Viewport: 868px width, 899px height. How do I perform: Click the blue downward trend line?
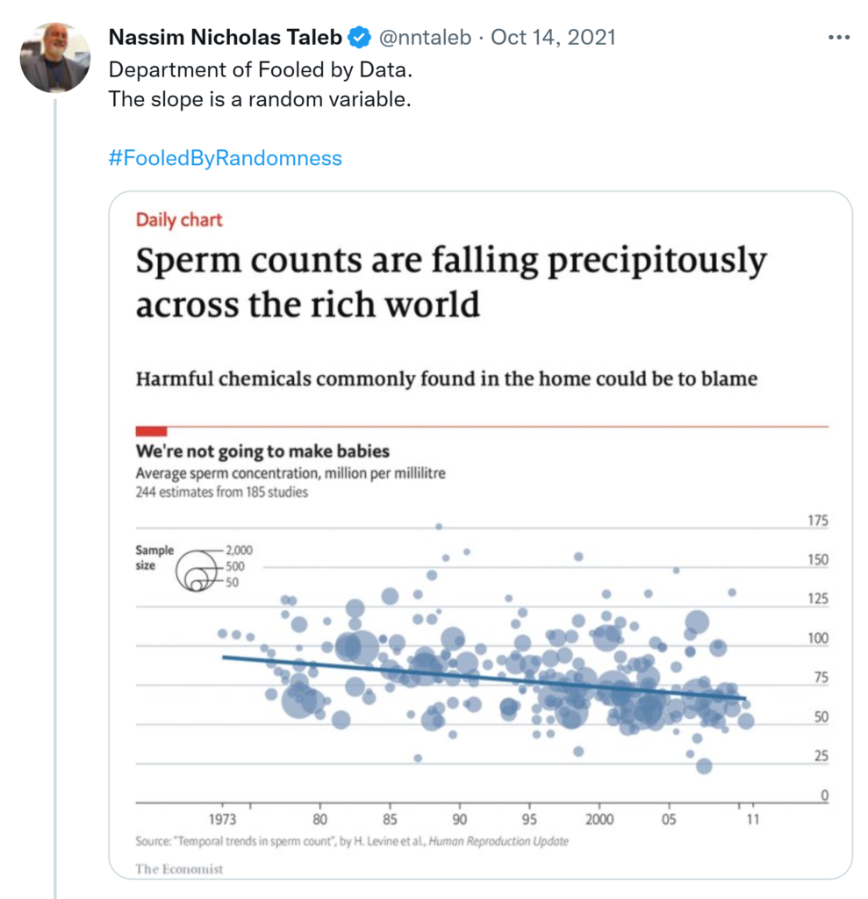(483, 678)
